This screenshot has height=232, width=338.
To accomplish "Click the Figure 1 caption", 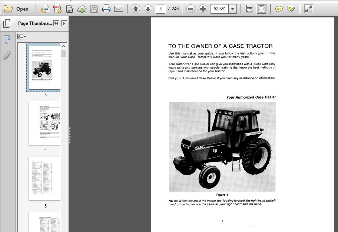I will (x=222, y=195).
